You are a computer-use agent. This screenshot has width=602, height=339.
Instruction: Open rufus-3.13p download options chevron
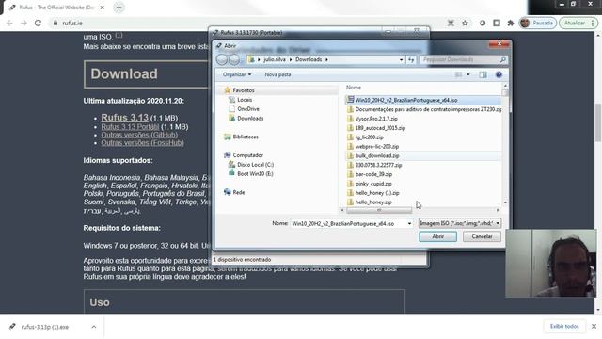coord(94,327)
